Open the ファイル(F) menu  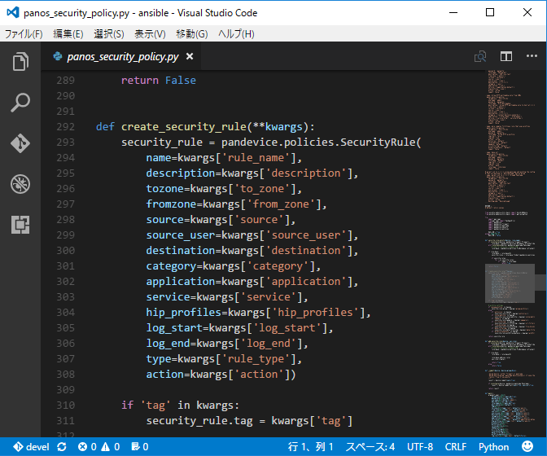tap(24, 33)
